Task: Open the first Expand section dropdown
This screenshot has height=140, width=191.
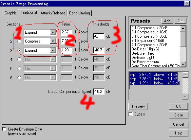Action: 53,32
